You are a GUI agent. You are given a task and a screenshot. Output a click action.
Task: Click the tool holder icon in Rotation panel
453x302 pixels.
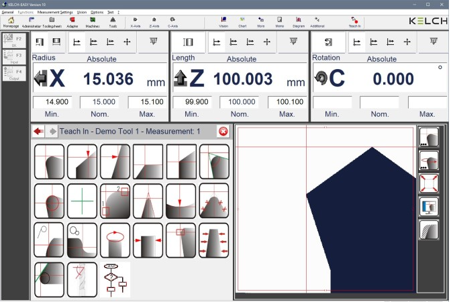[433, 42]
